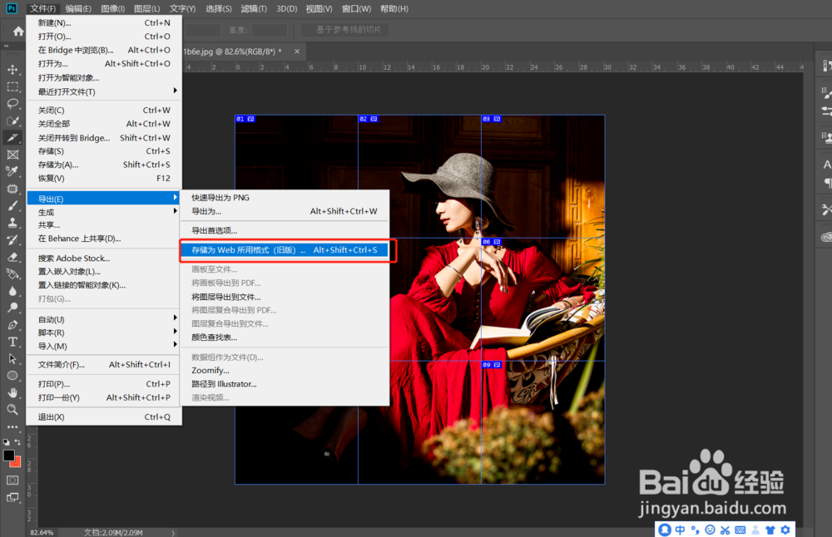Viewport: 832px width, 537px height.
Task: Choose 快速导出为 PNG
Action: 285,197
